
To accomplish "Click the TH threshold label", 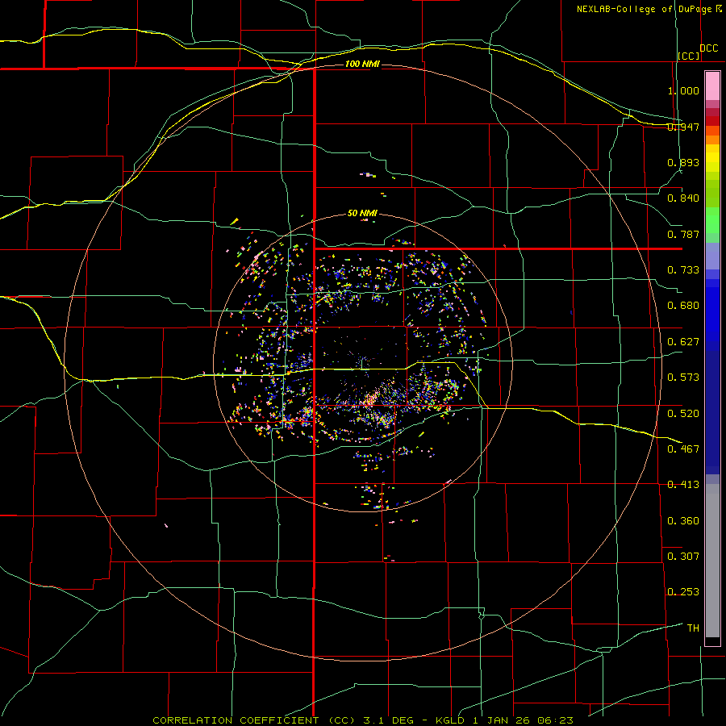I will pos(693,628).
